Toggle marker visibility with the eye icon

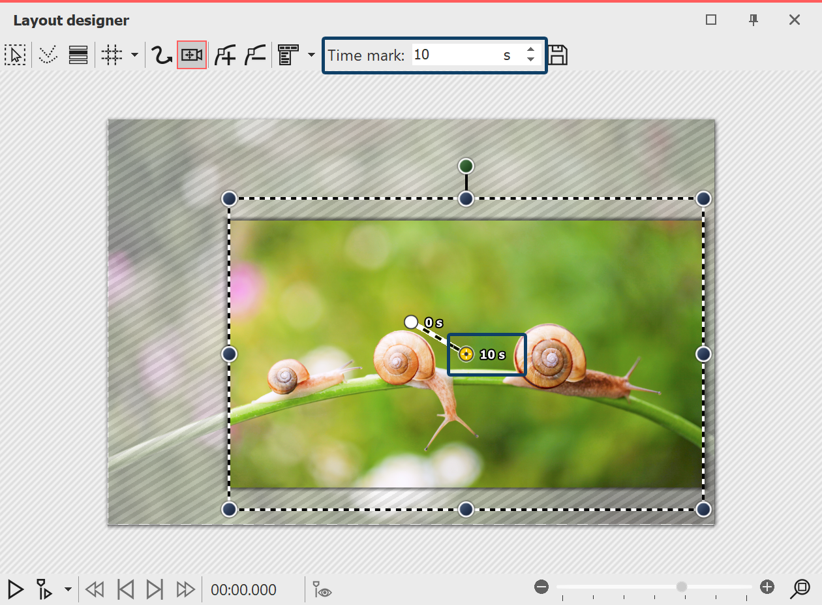click(x=321, y=589)
